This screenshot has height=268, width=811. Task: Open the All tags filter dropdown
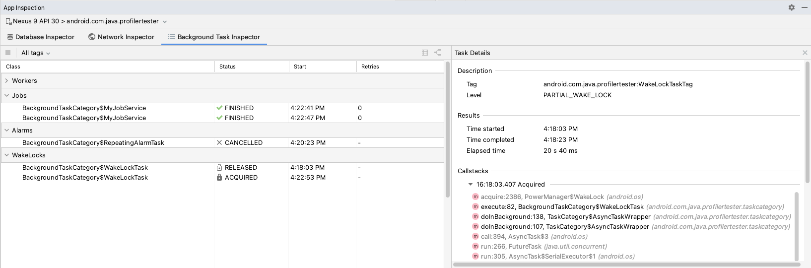click(x=36, y=53)
